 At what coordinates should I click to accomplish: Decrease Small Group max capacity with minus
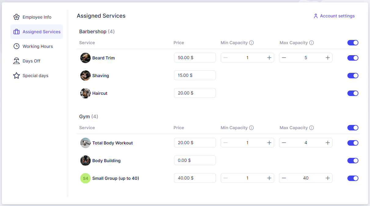point(284,178)
